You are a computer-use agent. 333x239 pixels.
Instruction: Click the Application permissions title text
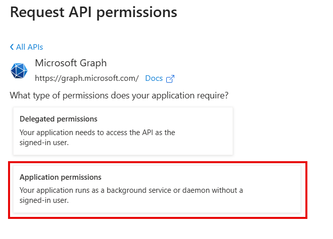[60, 177]
